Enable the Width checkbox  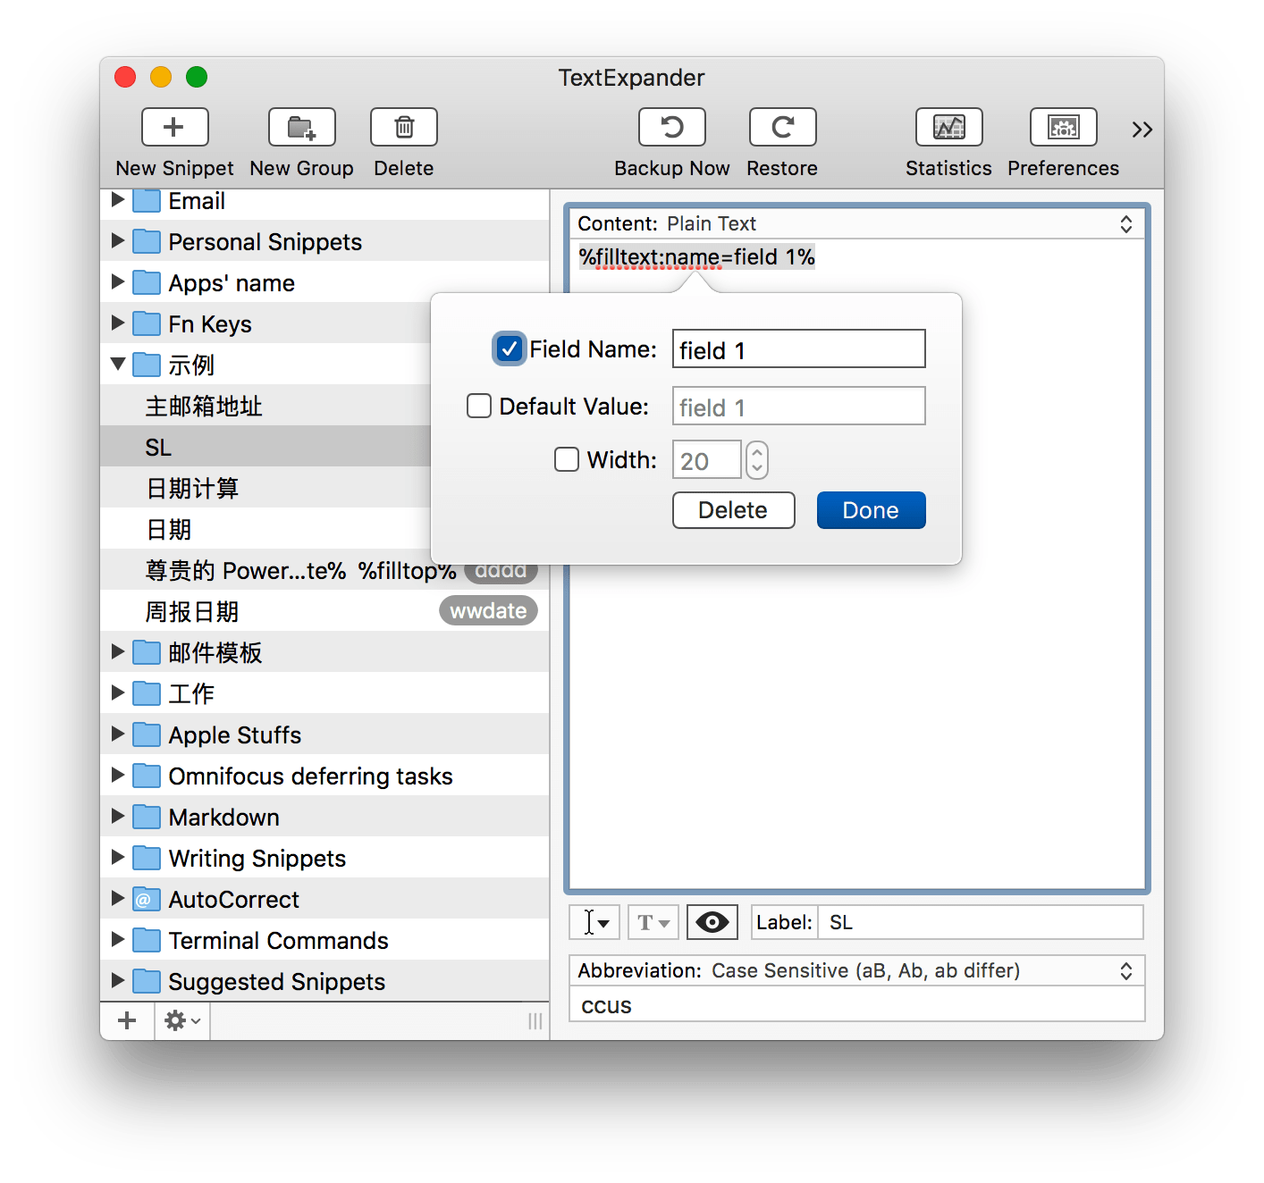(567, 459)
